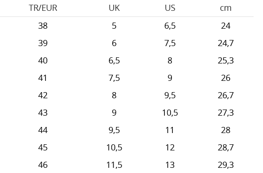This screenshot has height=173, width=263.
Task: Click the 26,7 cm value
Action: pyautogui.click(x=225, y=95)
